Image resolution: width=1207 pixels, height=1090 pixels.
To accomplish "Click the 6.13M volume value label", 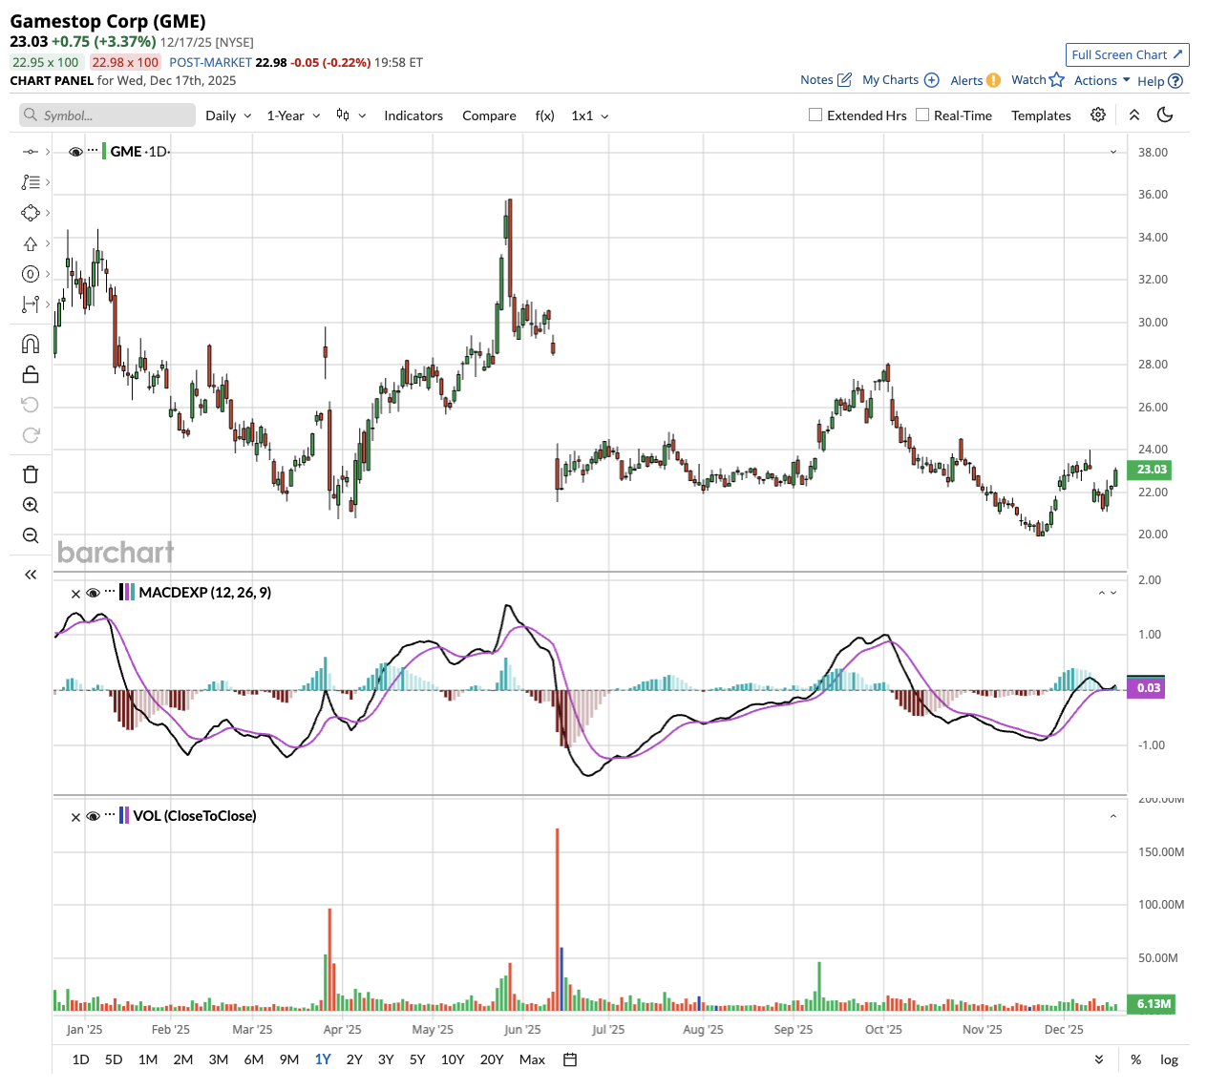I will point(1151,1004).
